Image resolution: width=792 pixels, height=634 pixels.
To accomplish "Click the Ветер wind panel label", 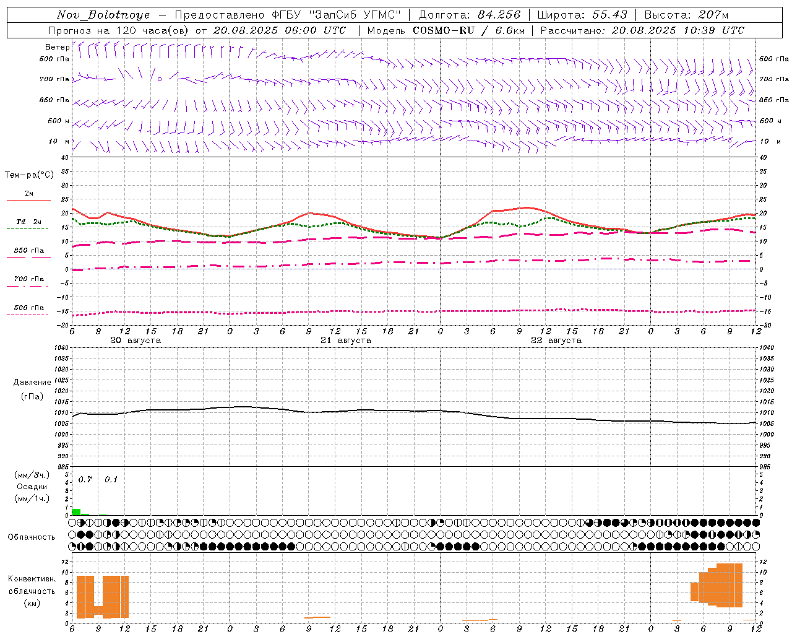I will tap(57, 47).
